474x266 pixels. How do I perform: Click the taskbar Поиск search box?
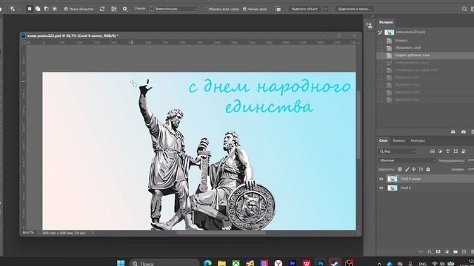pos(164,263)
